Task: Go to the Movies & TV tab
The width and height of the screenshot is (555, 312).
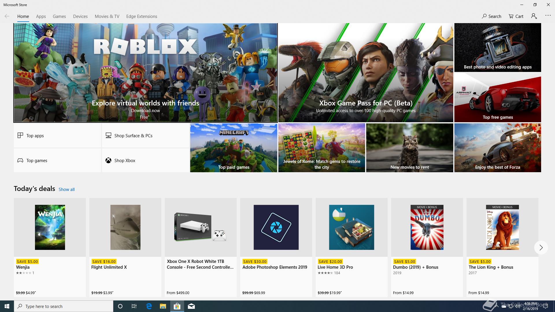Action: 107,16
